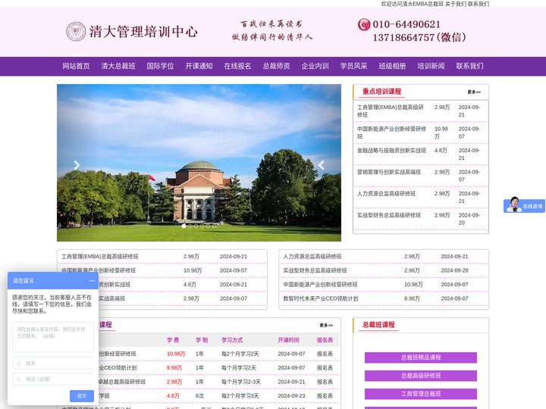The height and width of the screenshot is (409, 546).
Task: Click the red 10.98万 fee in the table
Action: pos(176,354)
